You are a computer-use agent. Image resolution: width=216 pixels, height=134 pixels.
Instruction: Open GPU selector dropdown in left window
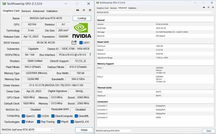point(28,130)
